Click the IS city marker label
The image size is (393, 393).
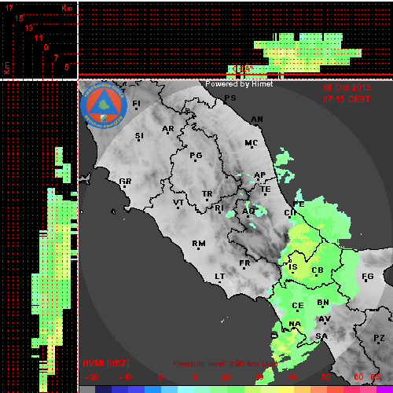click(x=293, y=267)
